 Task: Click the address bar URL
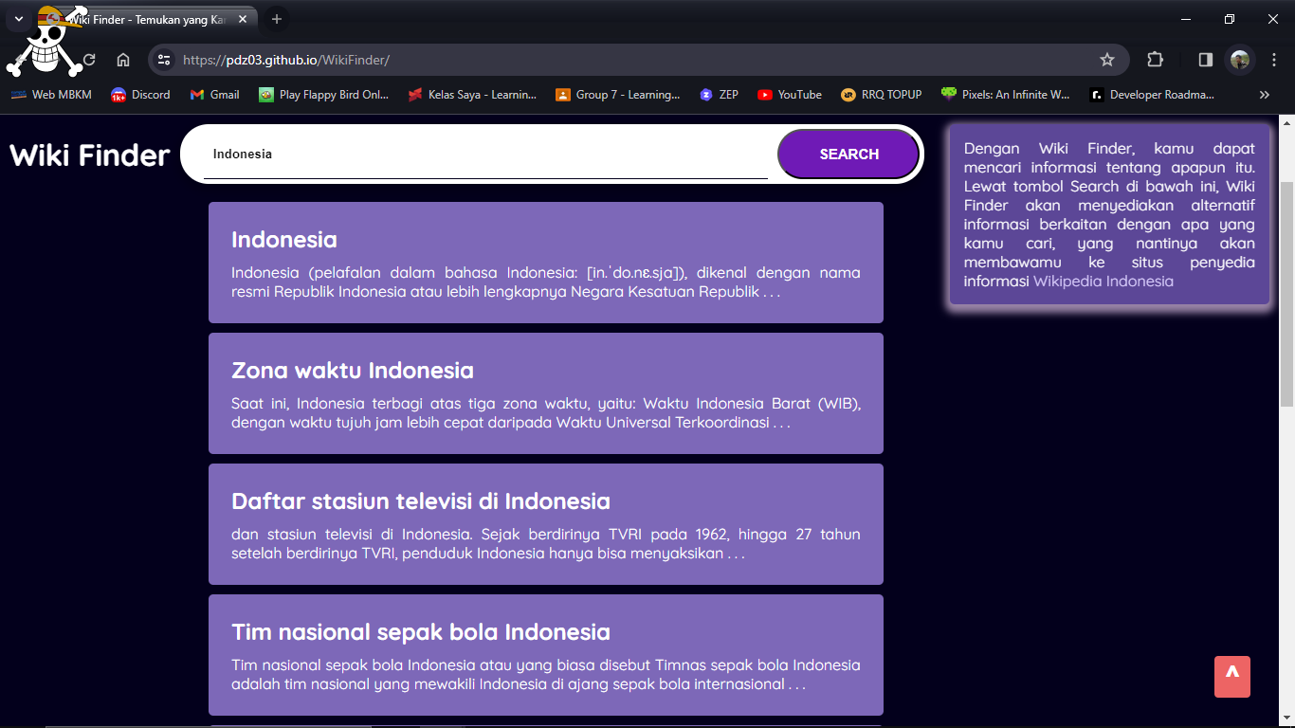pyautogui.click(x=286, y=60)
